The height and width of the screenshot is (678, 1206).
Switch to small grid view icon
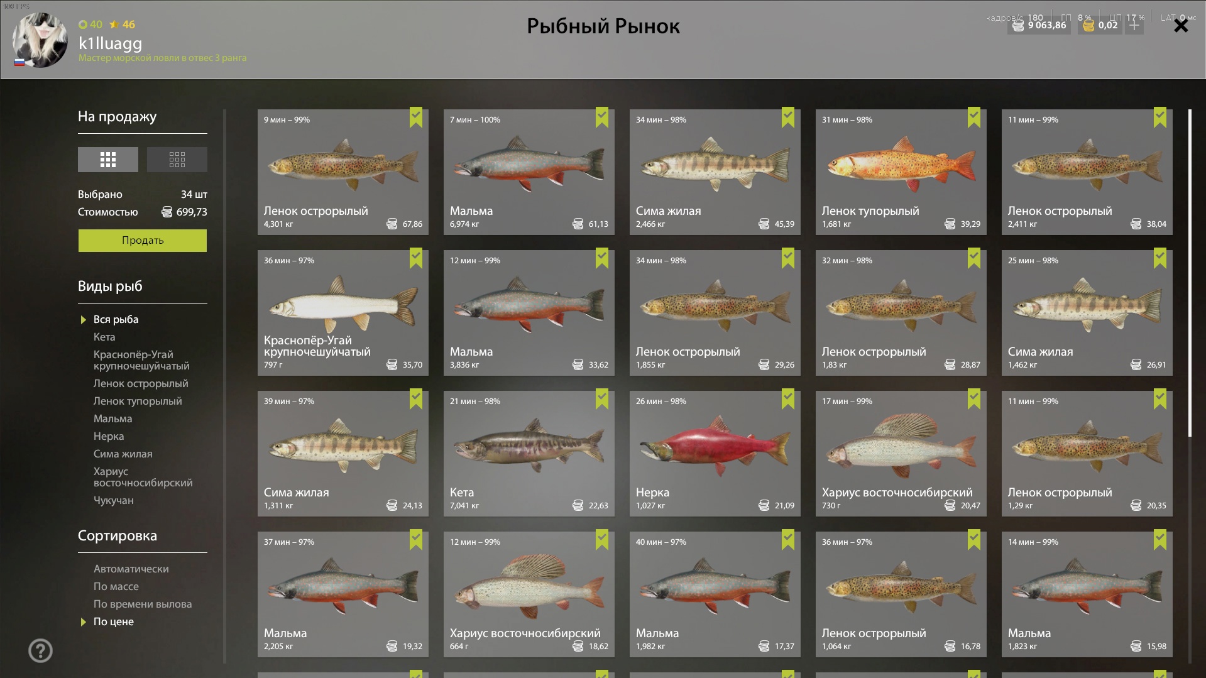point(177,160)
